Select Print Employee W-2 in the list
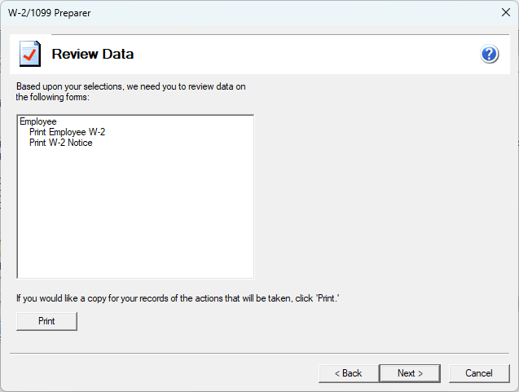This screenshot has height=392, width=519. tap(67, 132)
